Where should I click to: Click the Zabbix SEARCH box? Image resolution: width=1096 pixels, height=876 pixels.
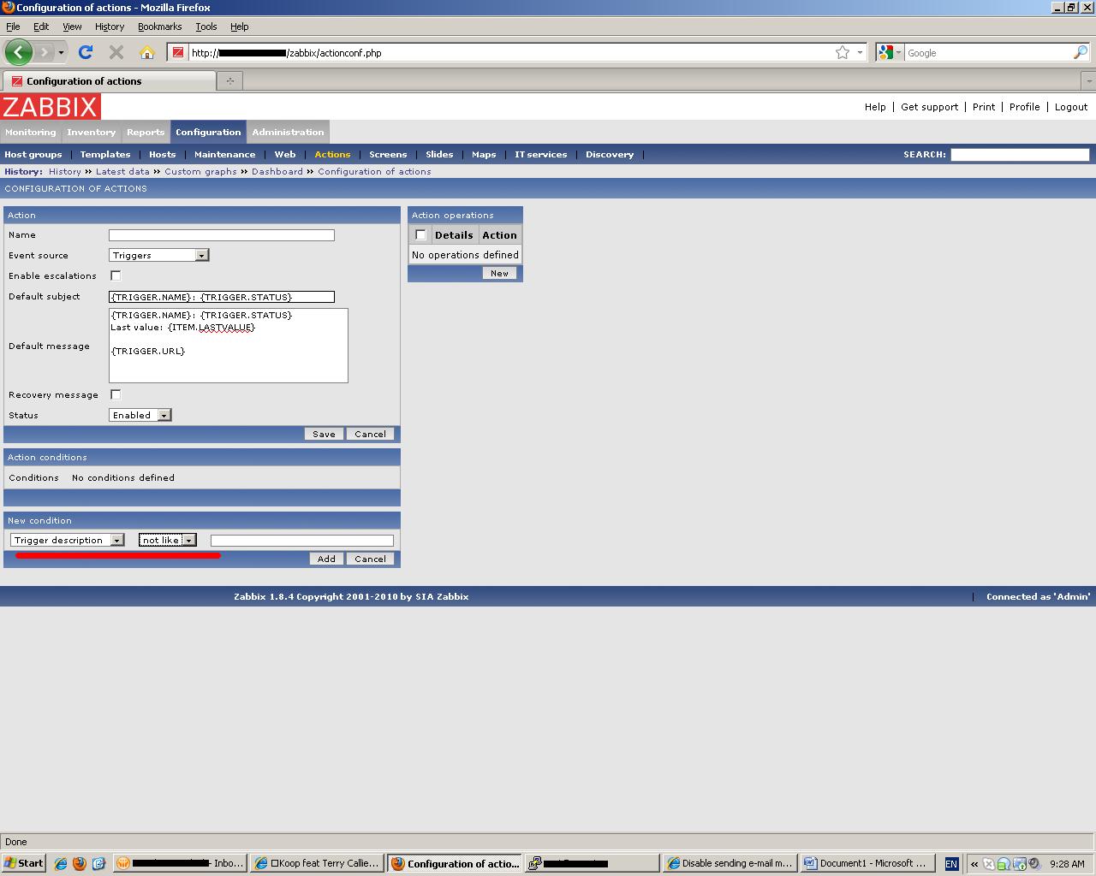1020,155
